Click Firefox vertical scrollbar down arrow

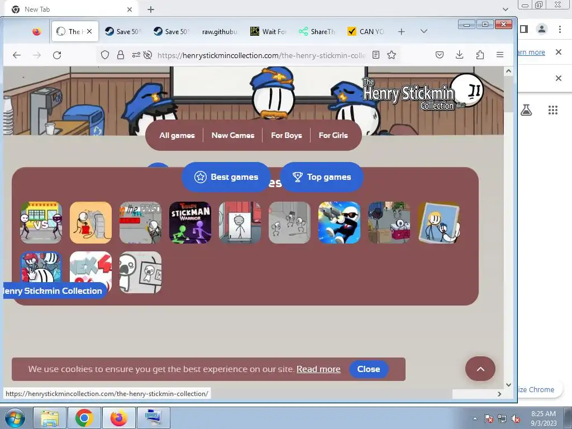click(x=508, y=384)
